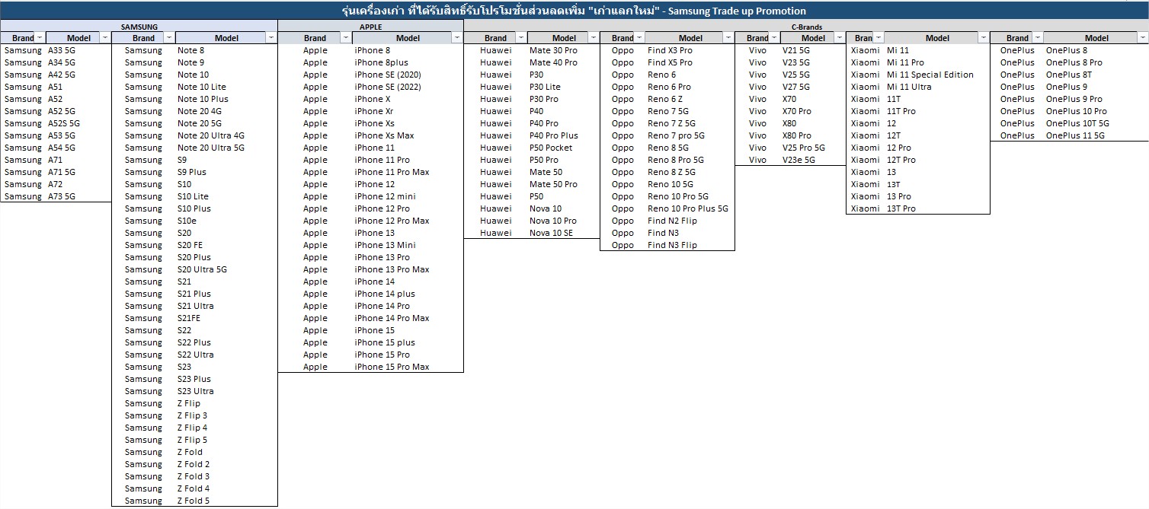Open the Xiaomi table Brand filter dropdown

[x=878, y=38]
